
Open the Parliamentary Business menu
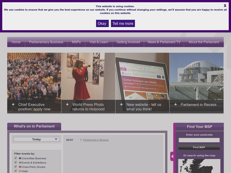[46, 42]
